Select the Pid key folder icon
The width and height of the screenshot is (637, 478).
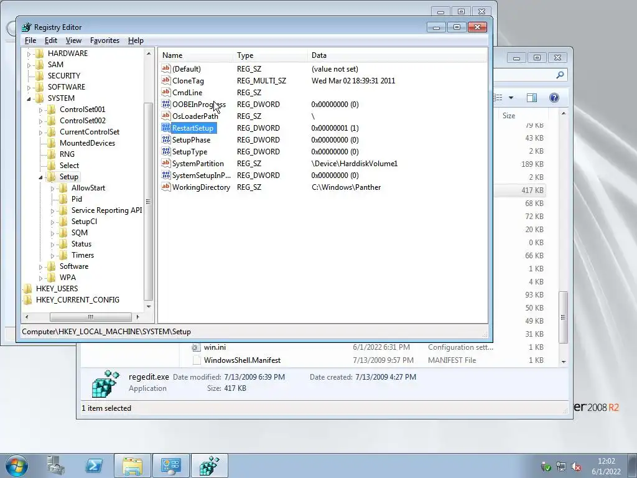63,199
